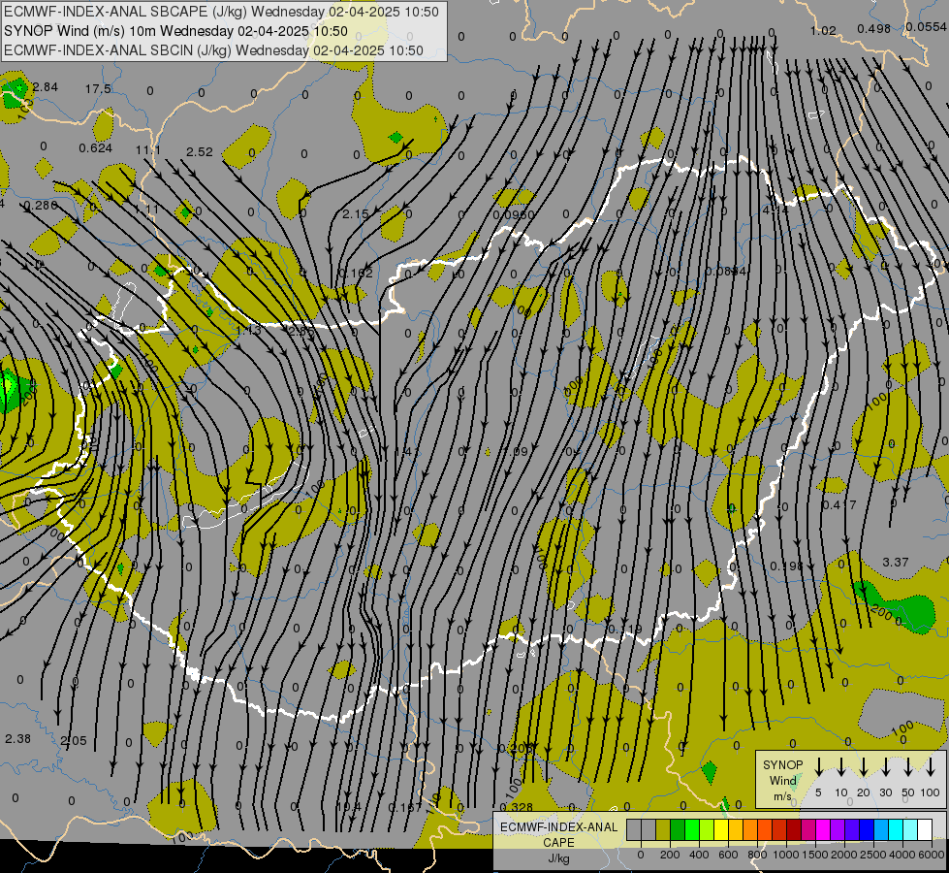The image size is (949, 873).
Task: Pick the pure yellow CAPE legend swatch
Action: 721,830
